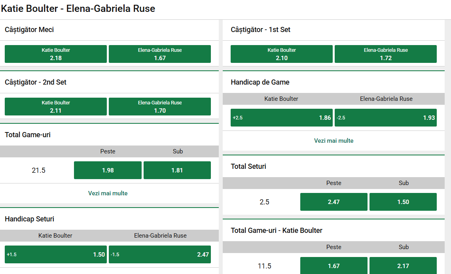The image size is (451, 274).
Task: Choose Katie Boulter 2.11 for the 2nd set
Action: (55, 106)
